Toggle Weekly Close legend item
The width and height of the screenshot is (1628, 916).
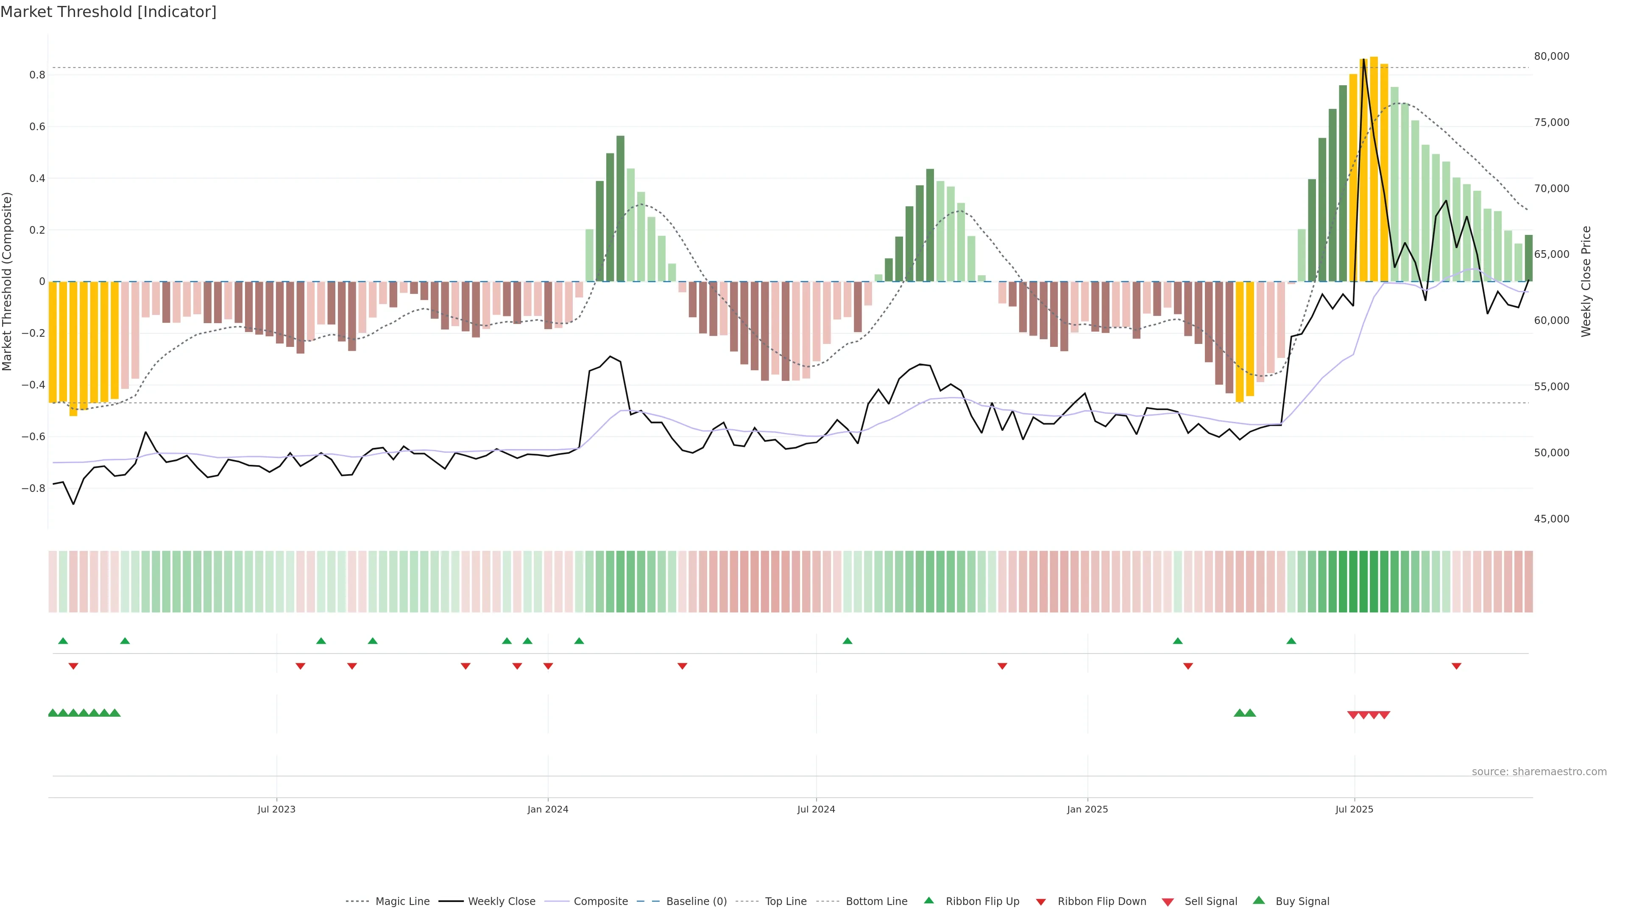501,902
